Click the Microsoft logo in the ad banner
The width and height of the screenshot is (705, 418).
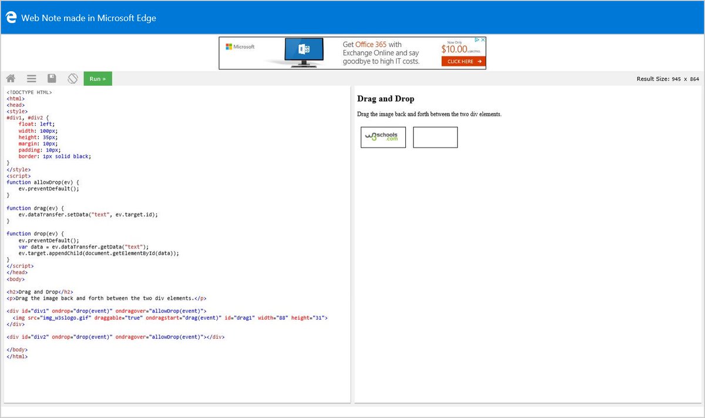(240, 46)
